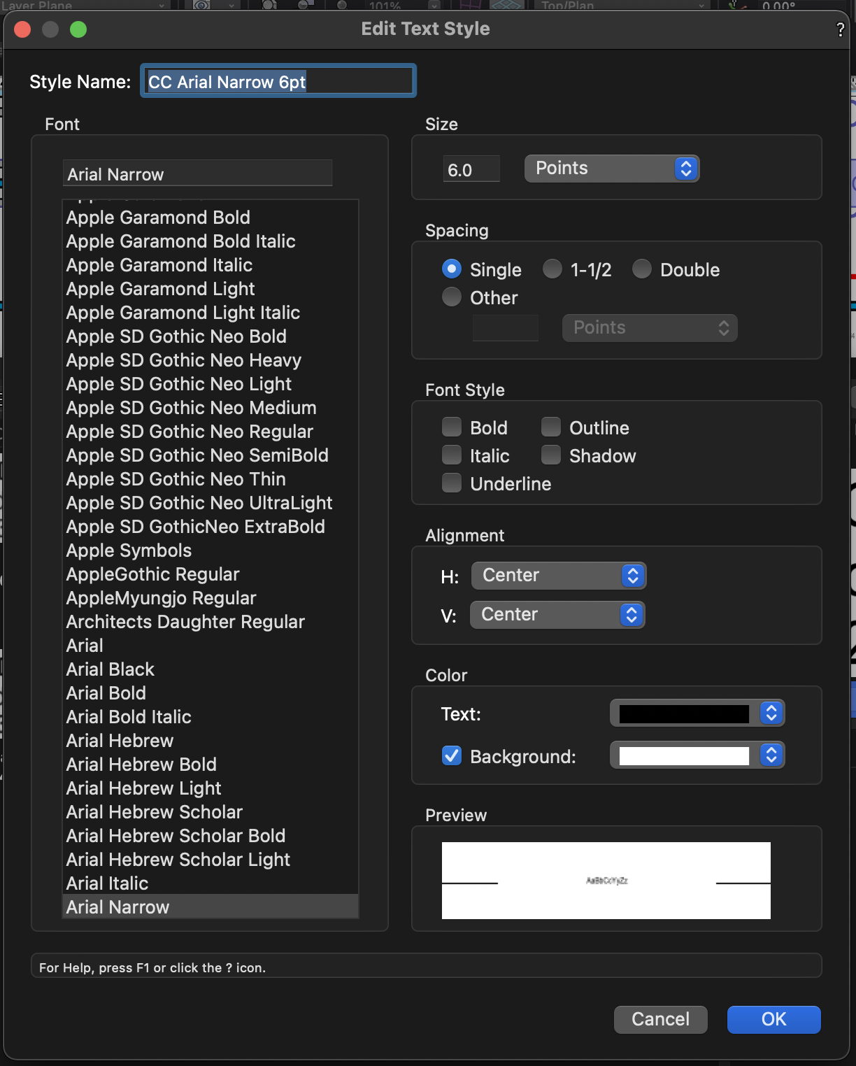Open the Points dropdown under Other spacing
This screenshot has width=856, height=1066.
coord(649,327)
